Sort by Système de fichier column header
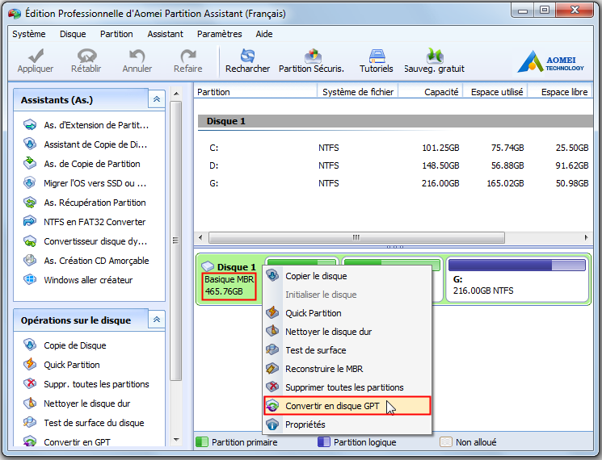The image size is (602, 460). [x=357, y=92]
